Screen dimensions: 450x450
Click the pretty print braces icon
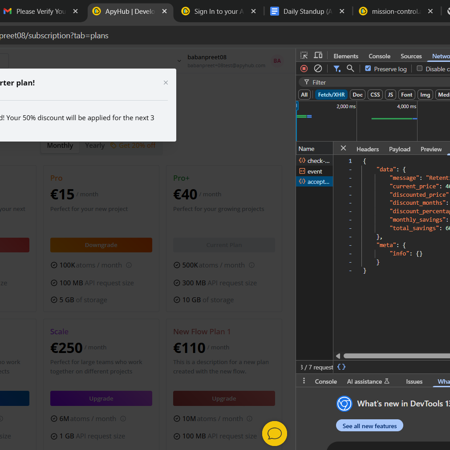(341, 367)
